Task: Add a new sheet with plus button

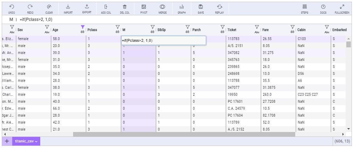Action: (x=7, y=141)
